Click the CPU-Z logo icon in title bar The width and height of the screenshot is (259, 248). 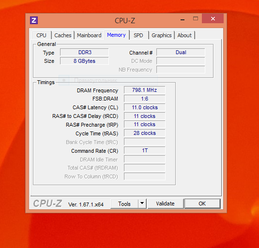(34, 20)
